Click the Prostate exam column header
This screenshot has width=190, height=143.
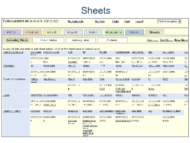tap(51, 52)
